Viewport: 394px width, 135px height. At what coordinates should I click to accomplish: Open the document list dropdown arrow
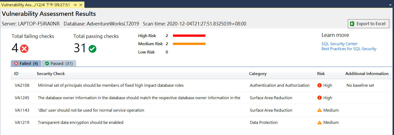point(390,5)
